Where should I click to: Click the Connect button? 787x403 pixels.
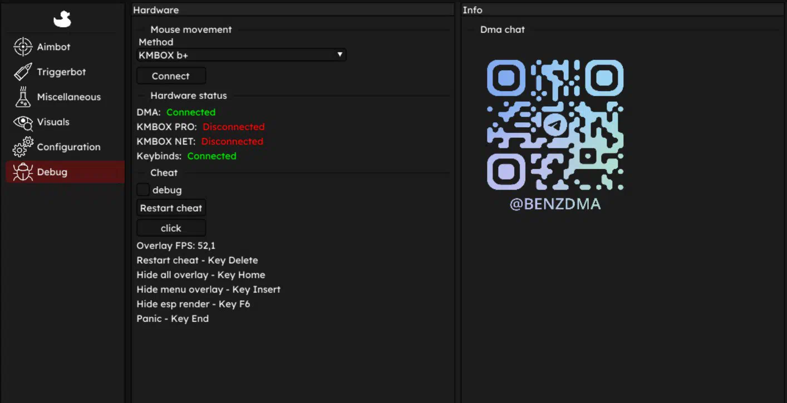point(171,76)
